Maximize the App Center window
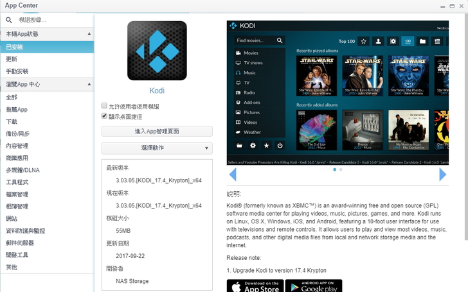This screenshot has height=292, width=468. click(x=452, y=6)
